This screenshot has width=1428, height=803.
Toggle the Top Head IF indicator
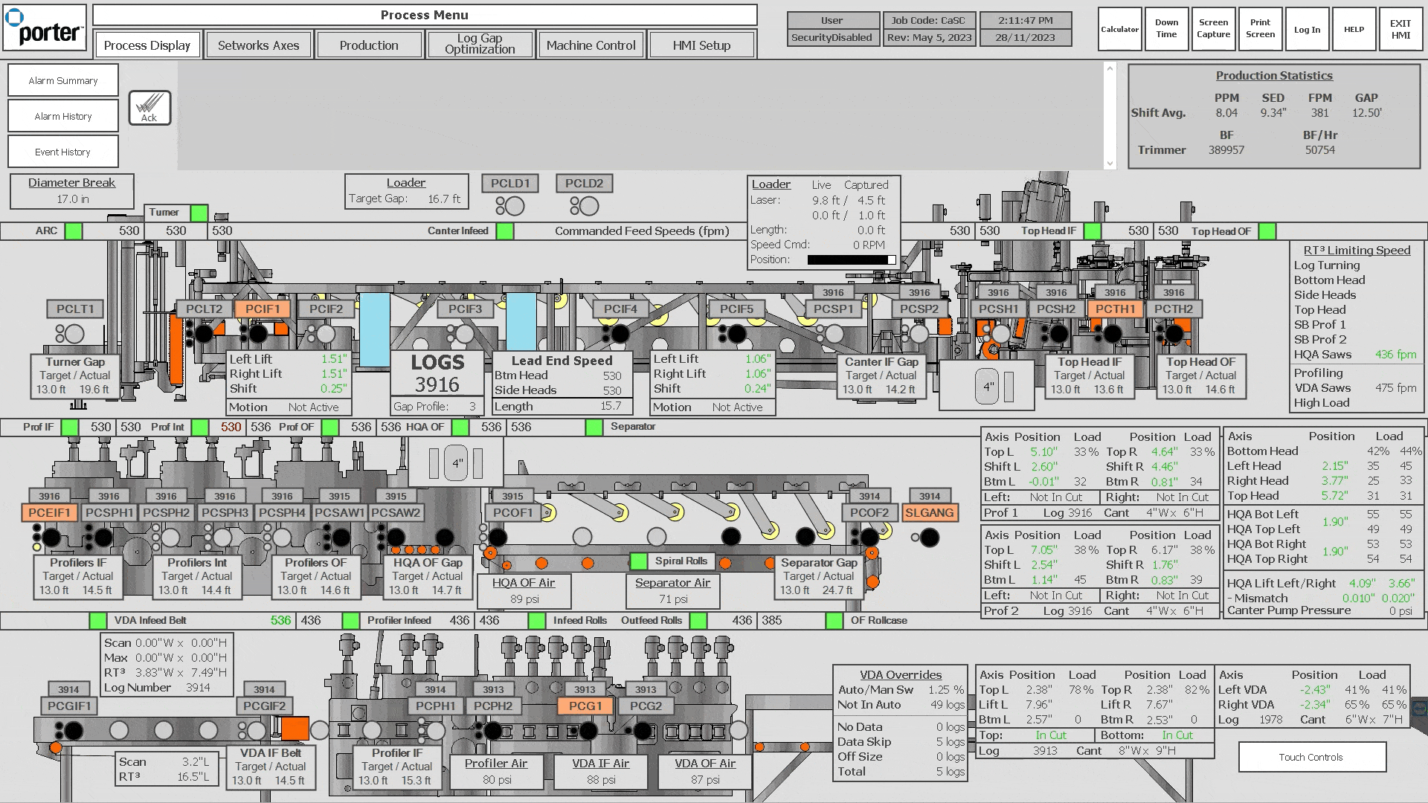1093,230
